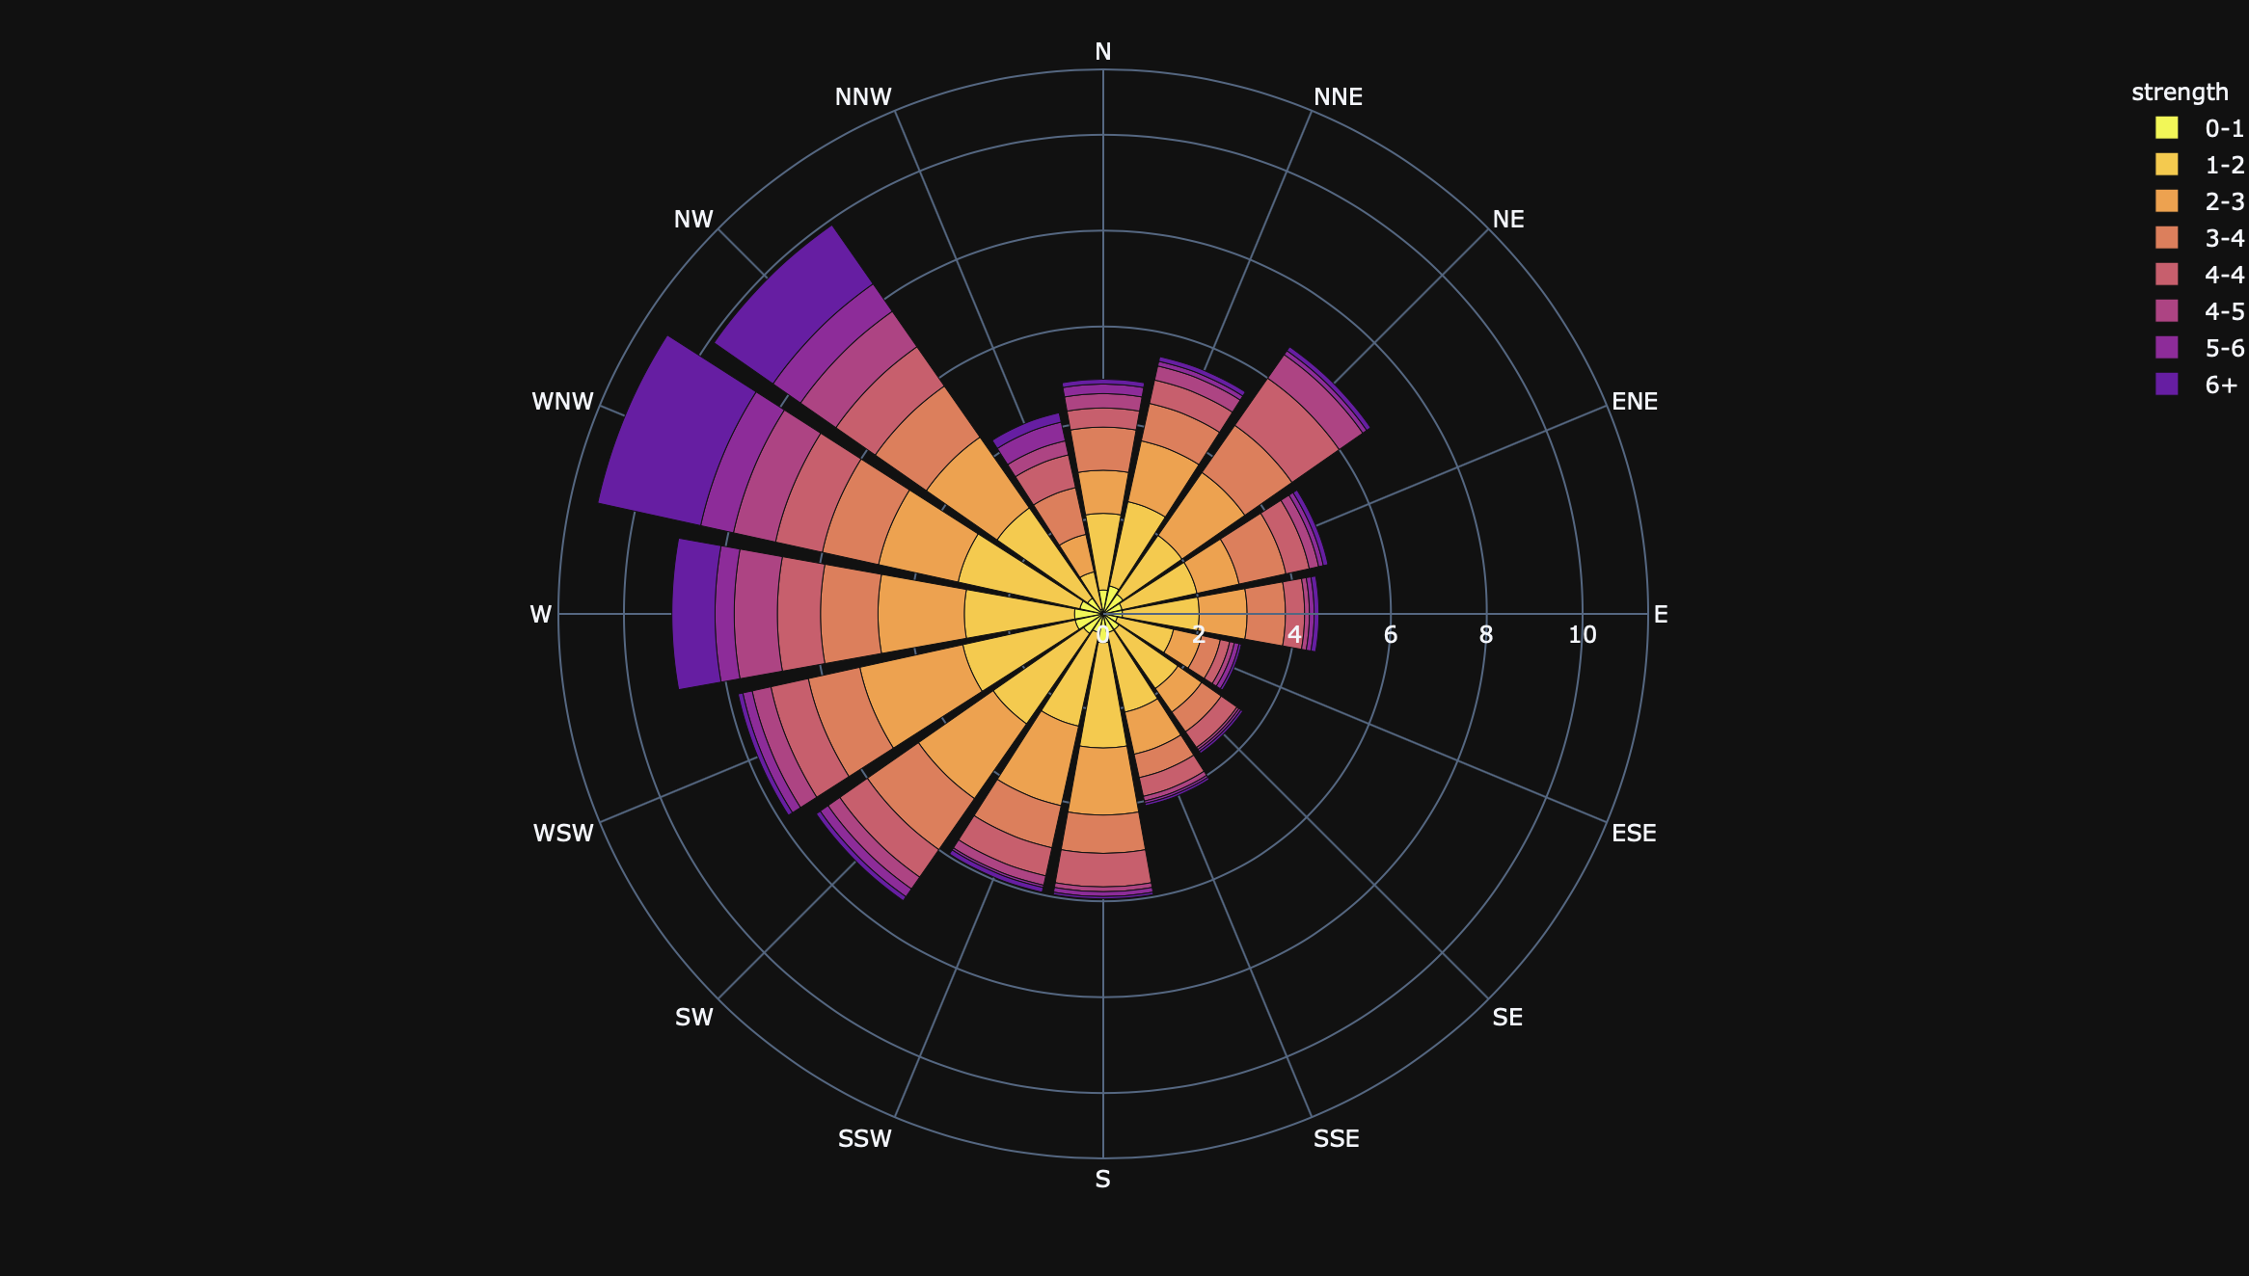Click the NNW direction label
The height and width of the screenshot is (1276, 2249).
point(863,97)
